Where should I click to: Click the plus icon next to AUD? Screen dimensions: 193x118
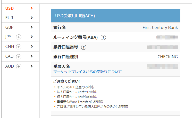[19, 66]
